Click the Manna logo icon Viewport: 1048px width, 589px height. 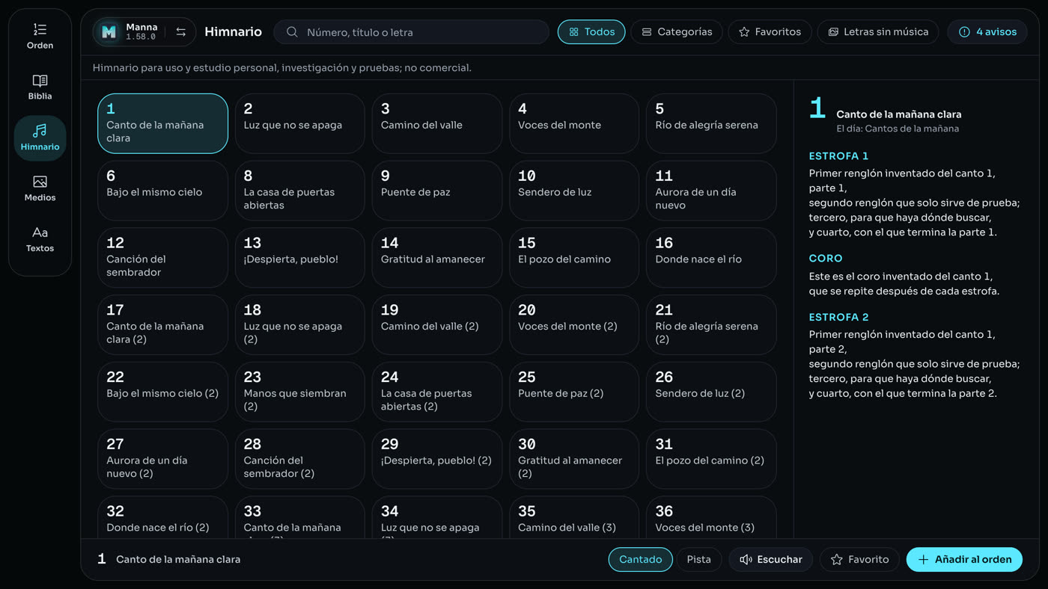pos(109,31)
